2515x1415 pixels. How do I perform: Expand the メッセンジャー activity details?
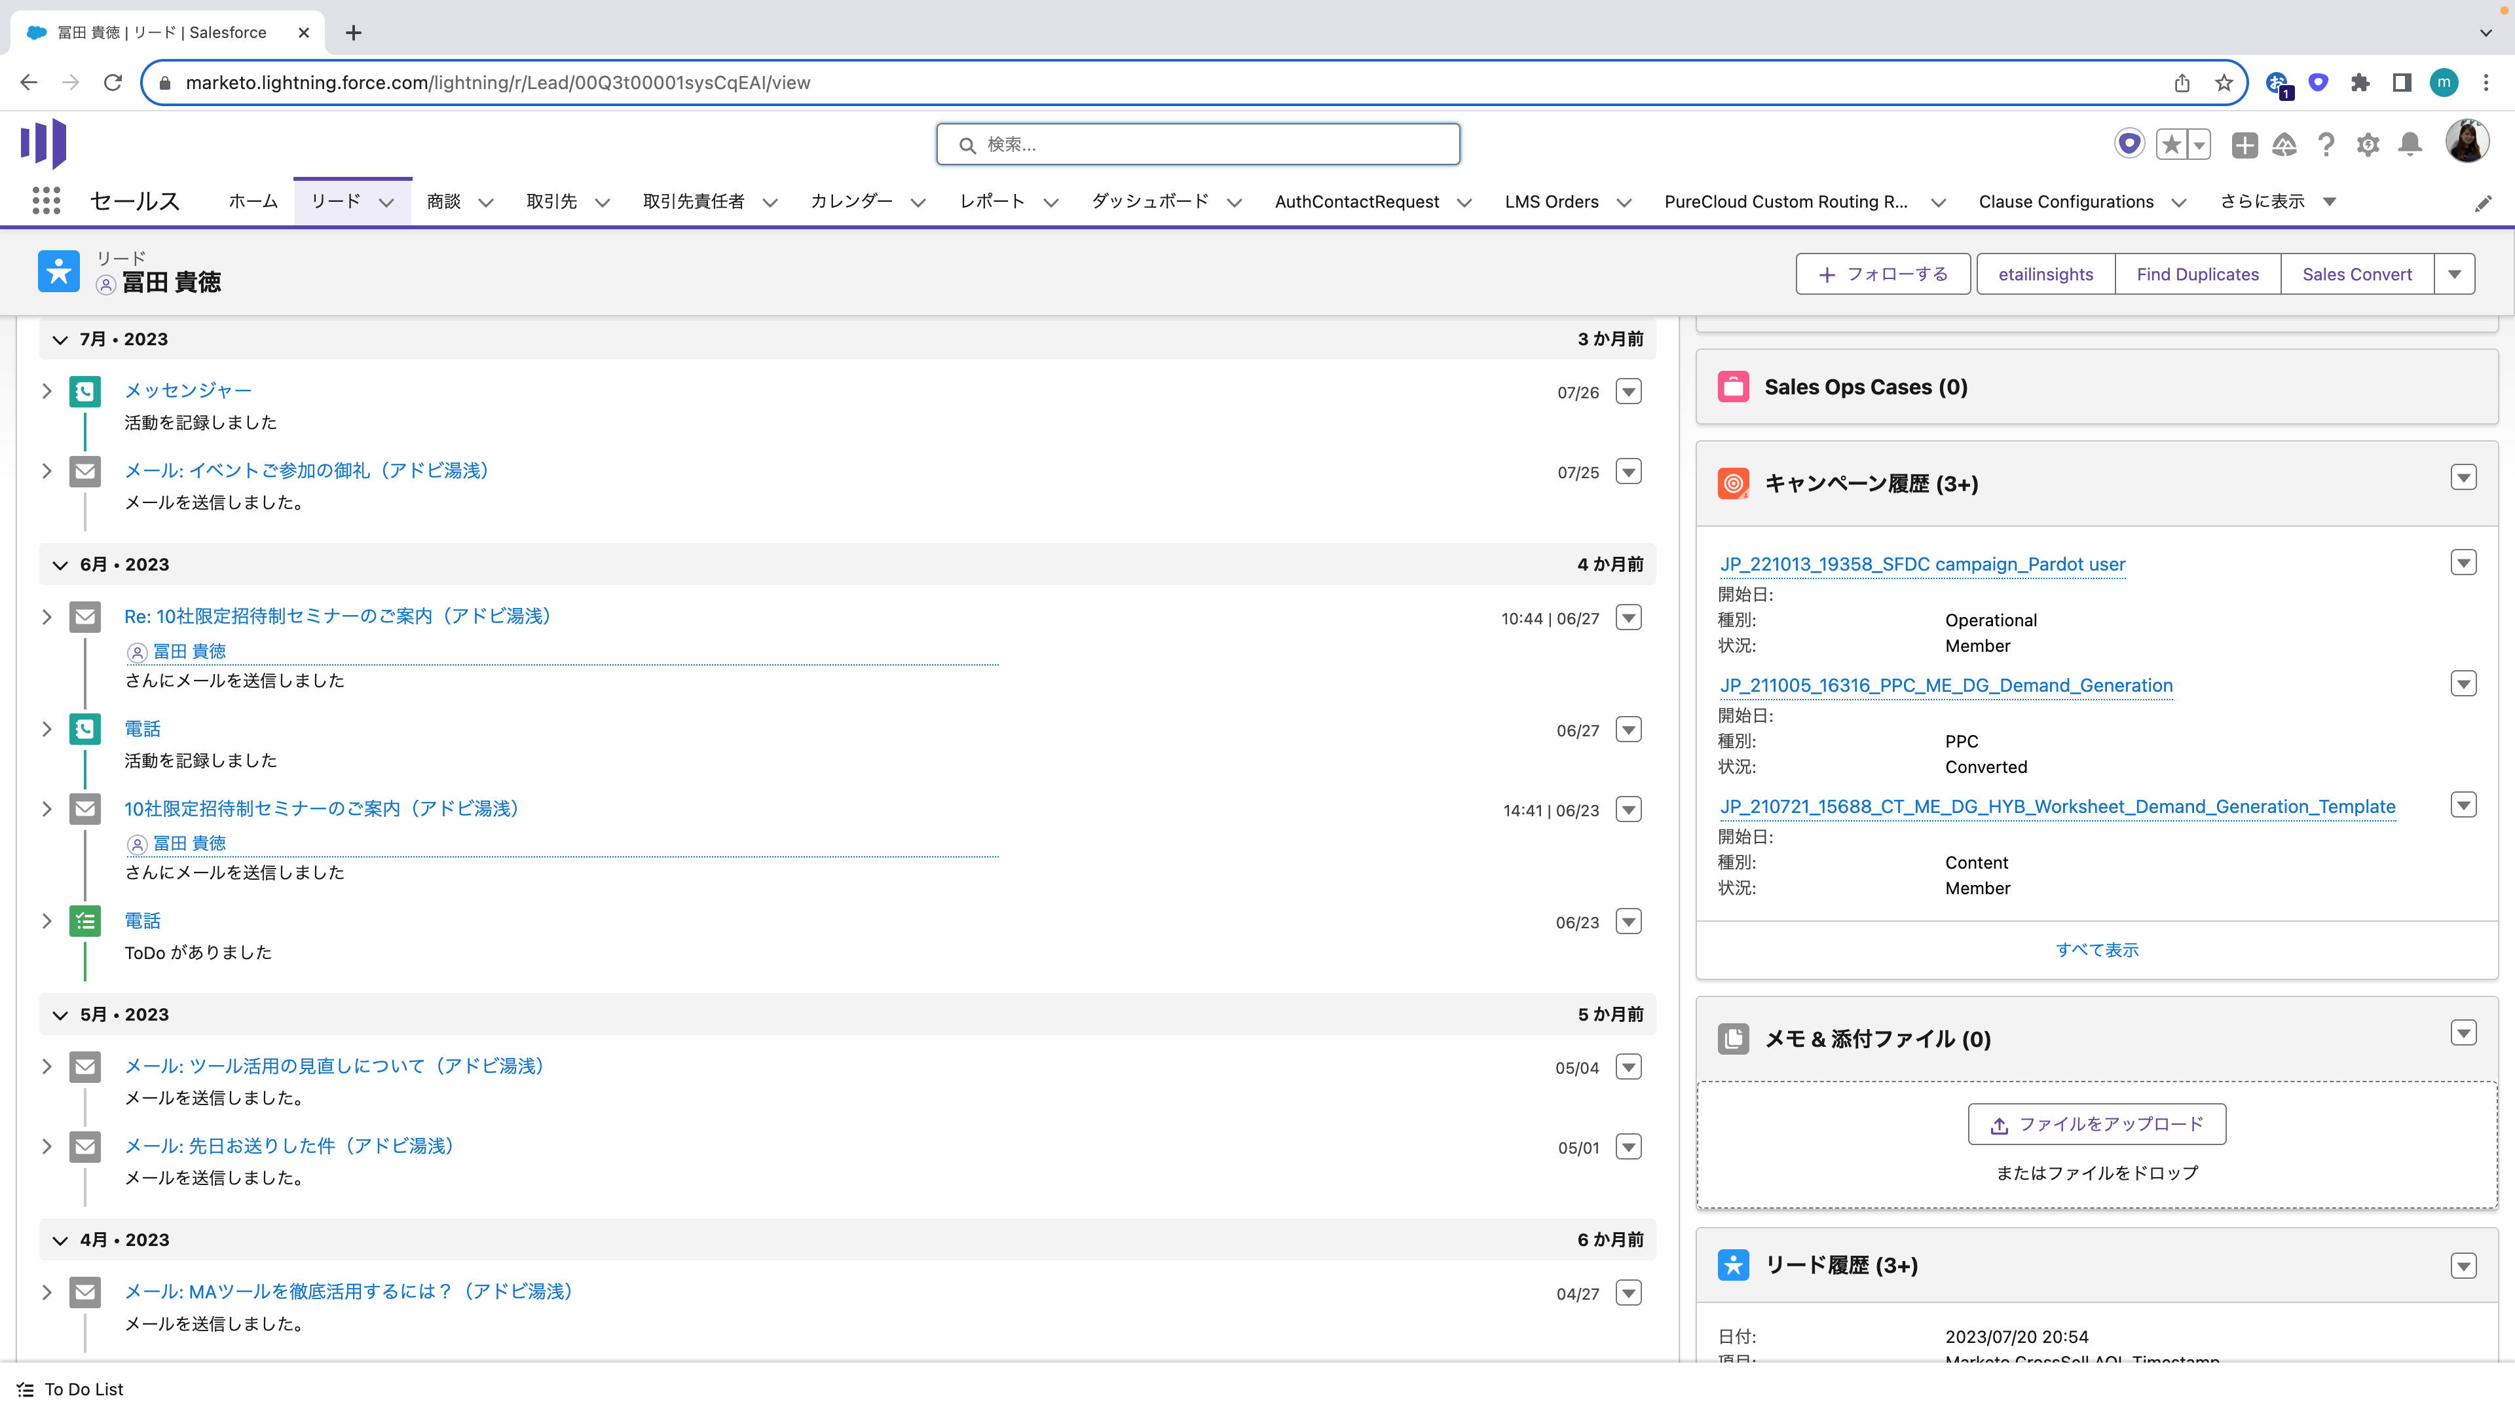[46, 390]
